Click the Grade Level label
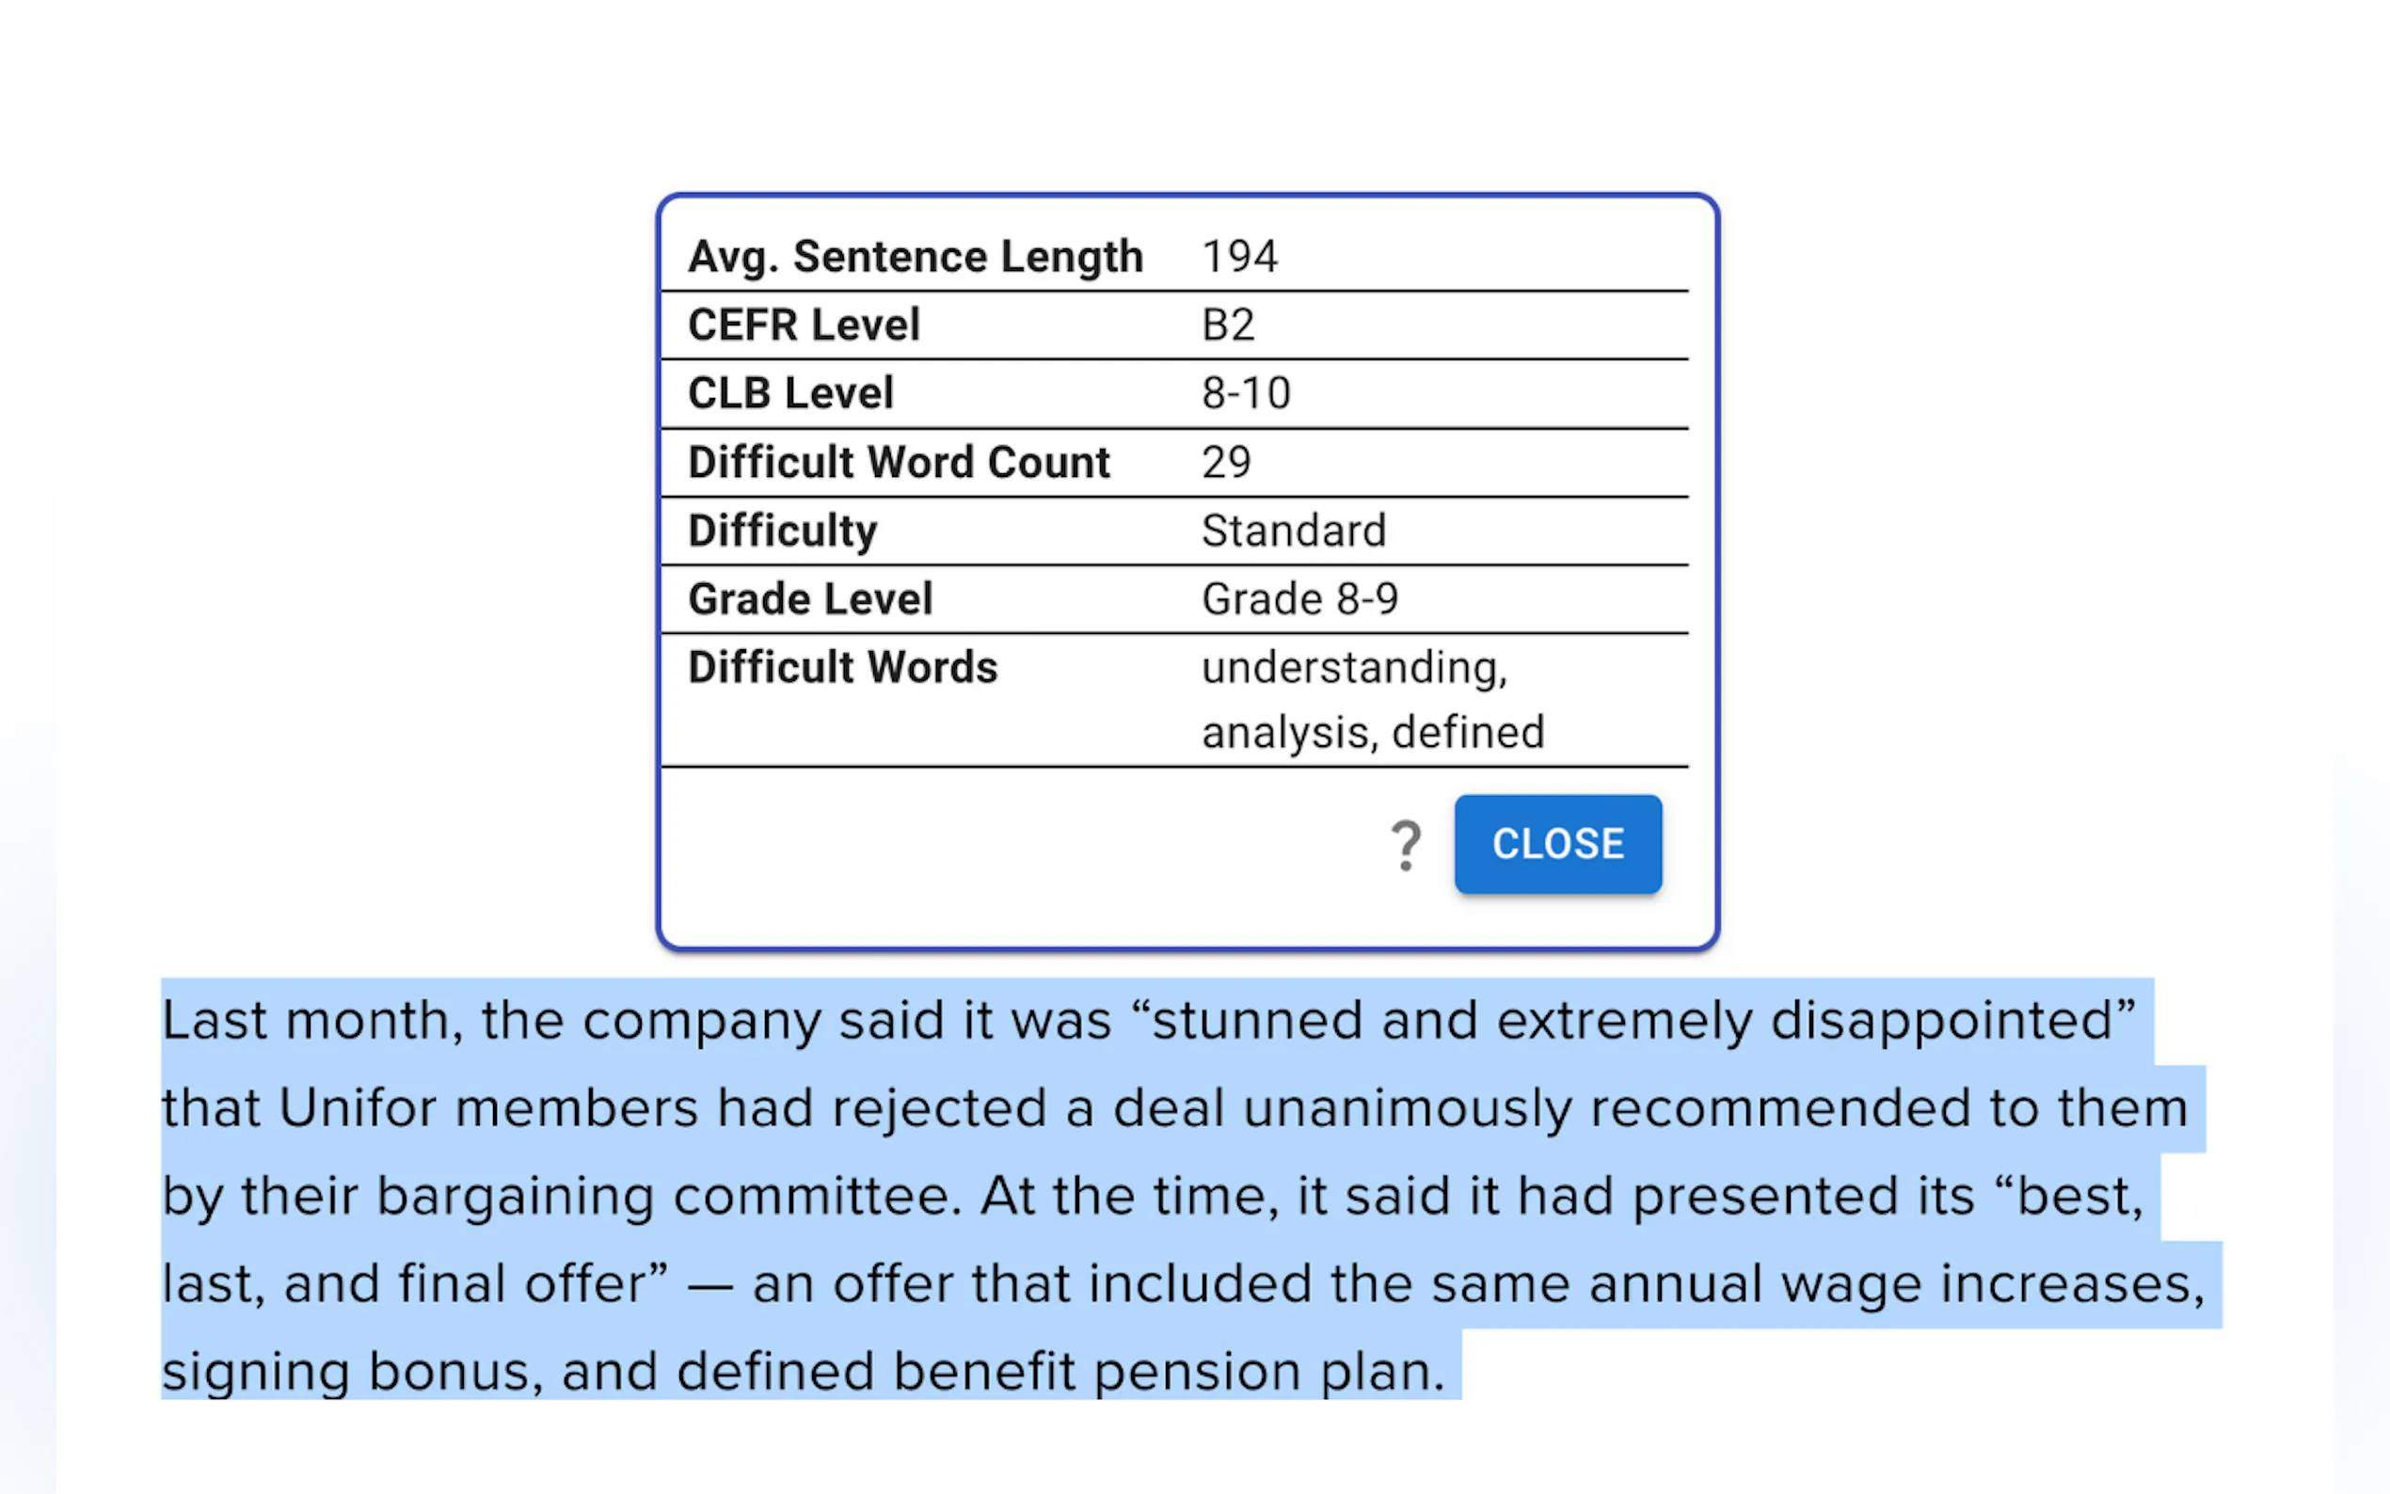Image resolution: width=2390 pixels, height=1494 pixels. [809, 598]
